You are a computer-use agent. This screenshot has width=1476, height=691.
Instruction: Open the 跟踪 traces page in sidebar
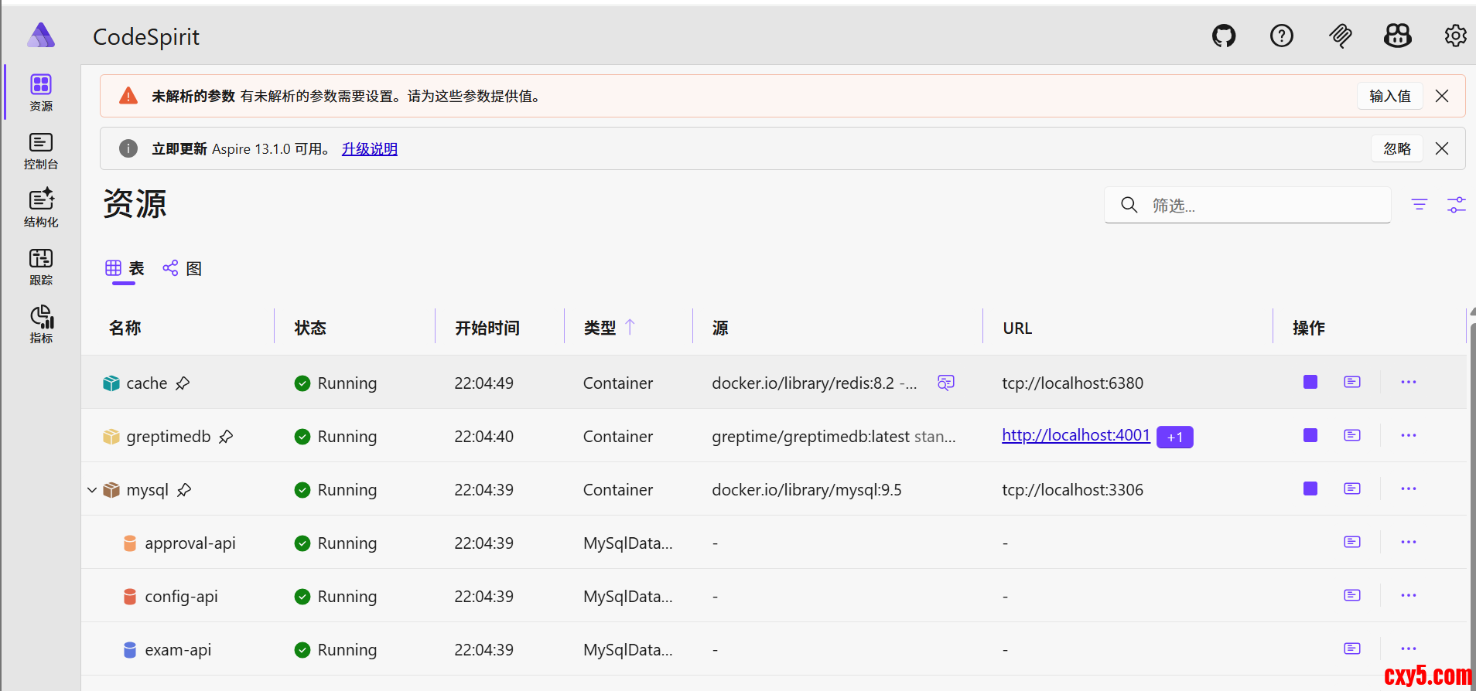pyautogui.click(x=41, y=267)
